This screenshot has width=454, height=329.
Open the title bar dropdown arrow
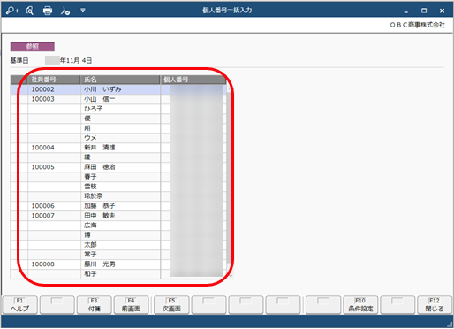point(83,11)
